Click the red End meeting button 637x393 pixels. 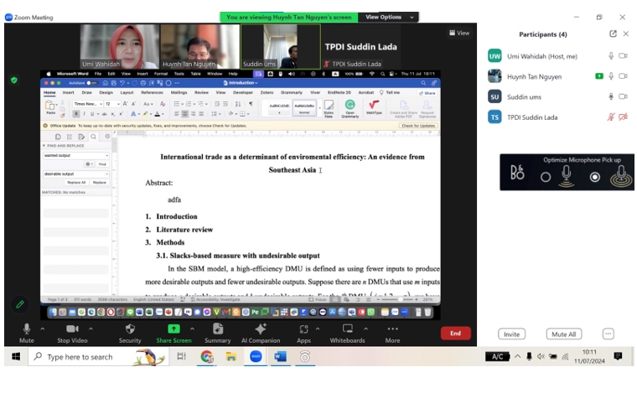click(455, 334)
